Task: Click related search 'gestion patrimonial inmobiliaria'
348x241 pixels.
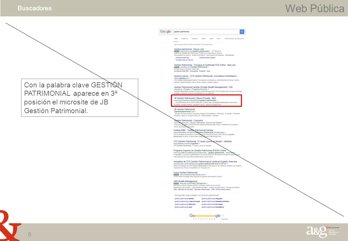Action: pyautogui.click(x=212, y=207)
